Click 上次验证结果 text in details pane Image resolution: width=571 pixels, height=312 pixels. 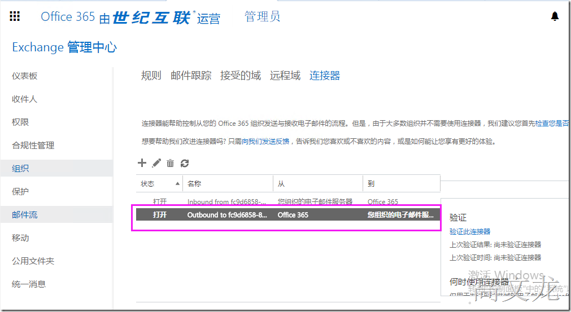tap(495, 245)
